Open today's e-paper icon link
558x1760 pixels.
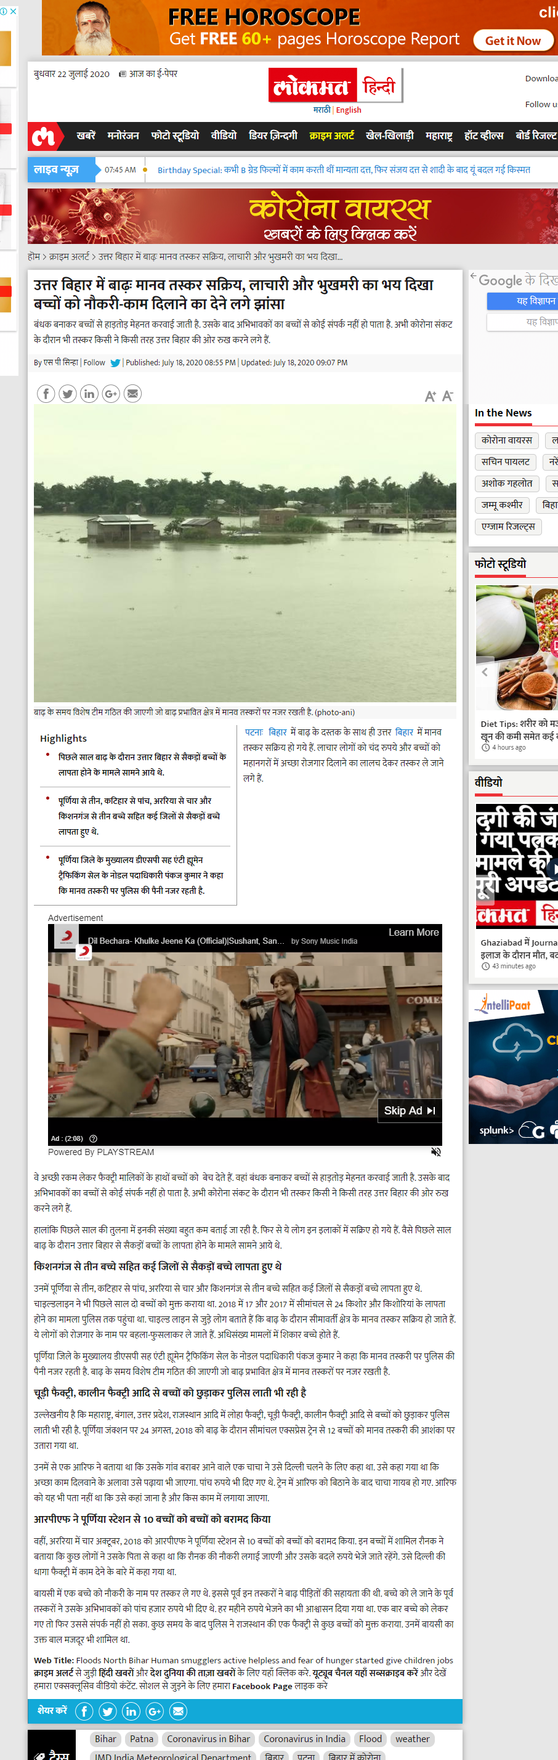[148, 74]
